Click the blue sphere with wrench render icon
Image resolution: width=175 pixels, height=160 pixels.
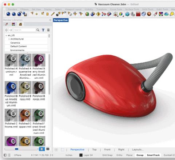(x=19, y=14)
